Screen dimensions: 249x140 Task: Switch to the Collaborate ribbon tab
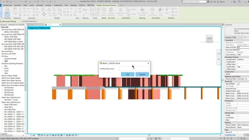[58, 5]
